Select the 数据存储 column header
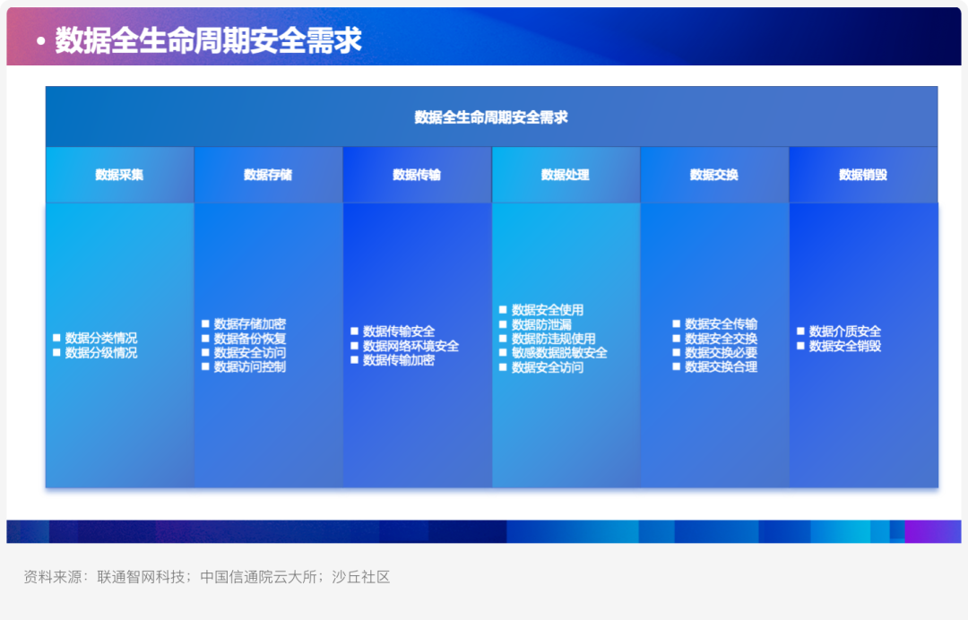 tap(268, 175)
